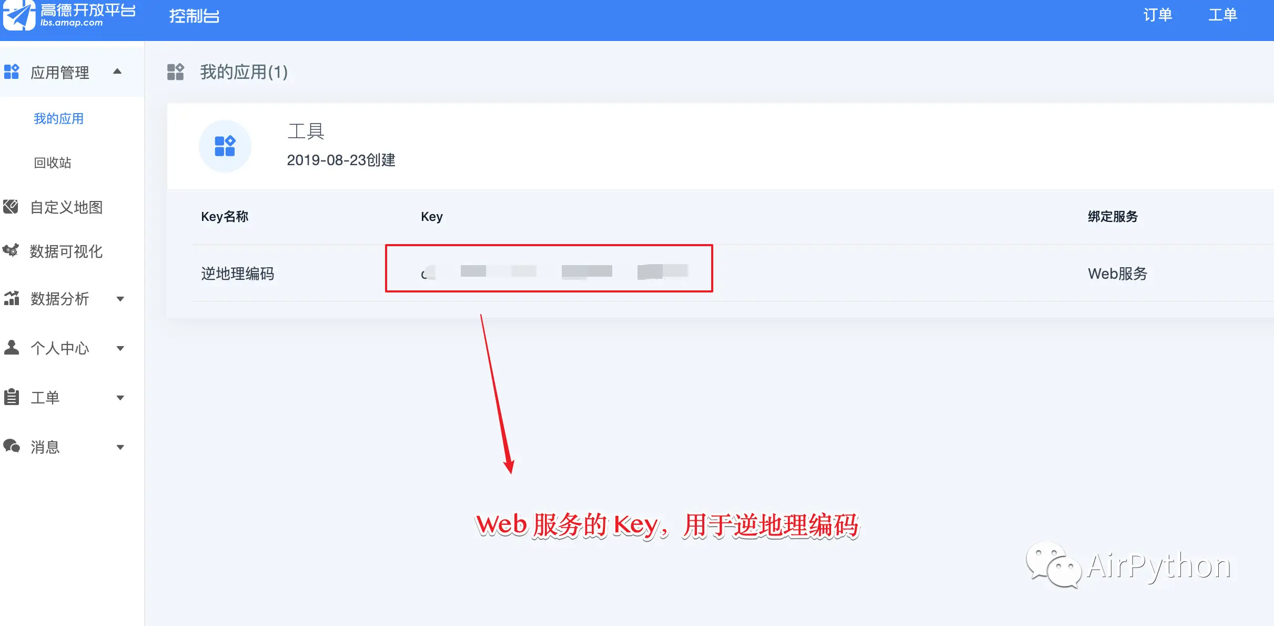This screenshot has width=1274, height=626.
Task: Open 回收站 in the sidebar
Action: (53, 163)
